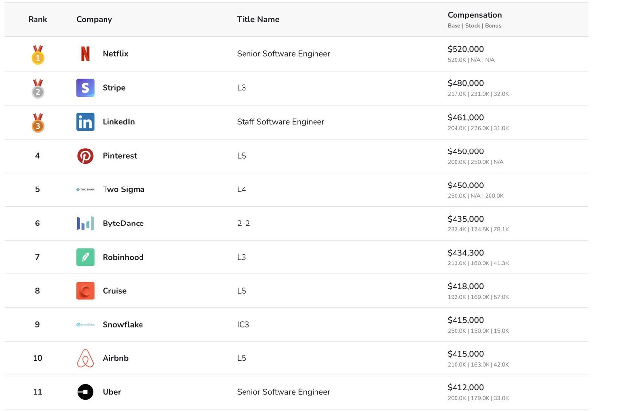Click the silver rank 2 medal
The width and height of the screenshot is (631, 411).
click(38, 89)
